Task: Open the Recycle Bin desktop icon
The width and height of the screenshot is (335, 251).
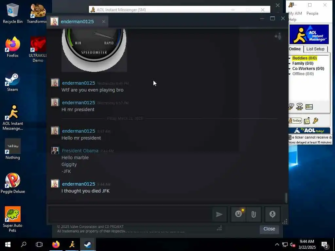Action: tap(13, 13)
